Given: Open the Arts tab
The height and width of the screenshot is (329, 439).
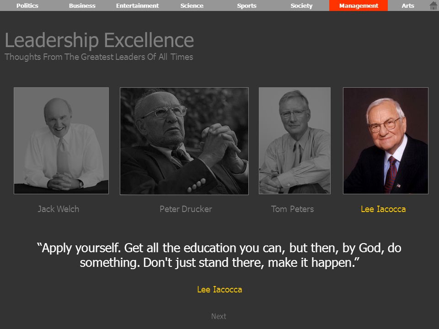Looking at the screenshot, I should pyautogui.click(x=408, y=5).
